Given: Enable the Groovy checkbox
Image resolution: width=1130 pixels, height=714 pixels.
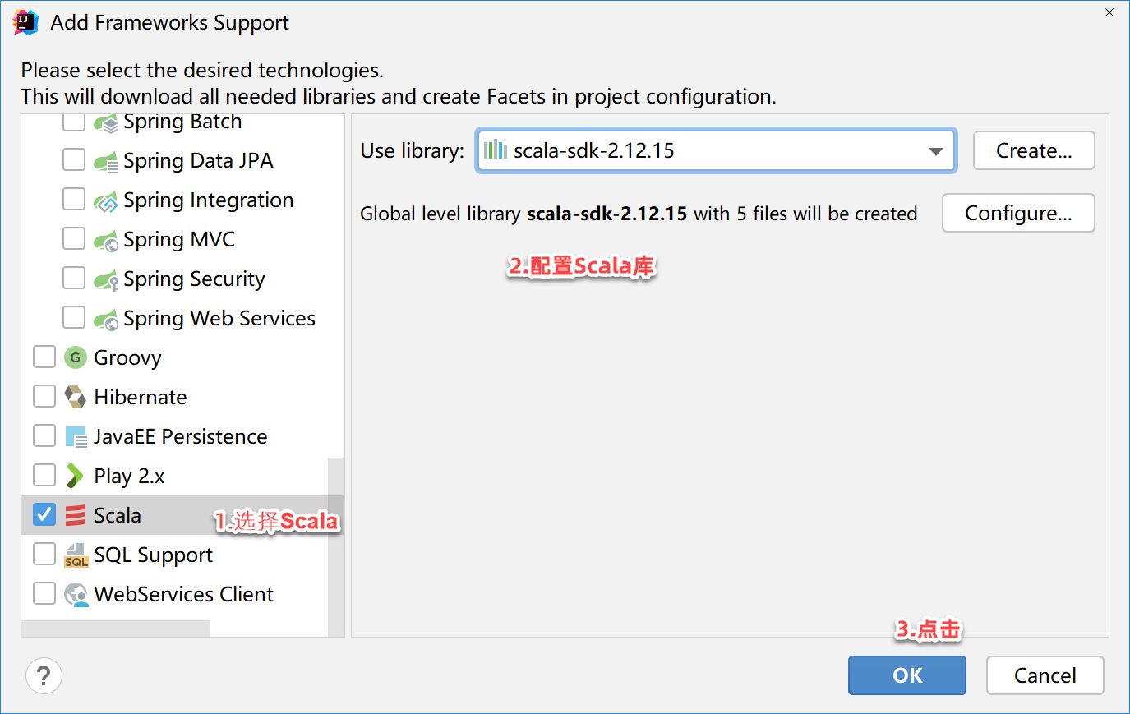Looking at the screenshot, I should pos(44,357).
